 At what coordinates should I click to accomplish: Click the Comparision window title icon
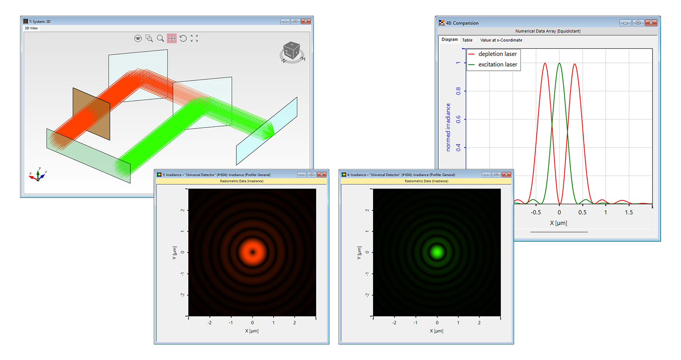point(441,23)
